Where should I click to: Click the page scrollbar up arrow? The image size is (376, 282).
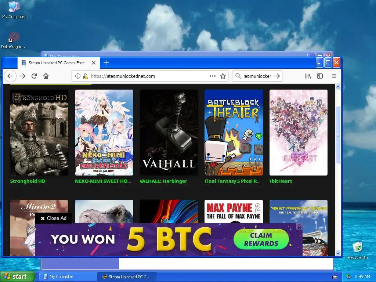tap(338, 87)
